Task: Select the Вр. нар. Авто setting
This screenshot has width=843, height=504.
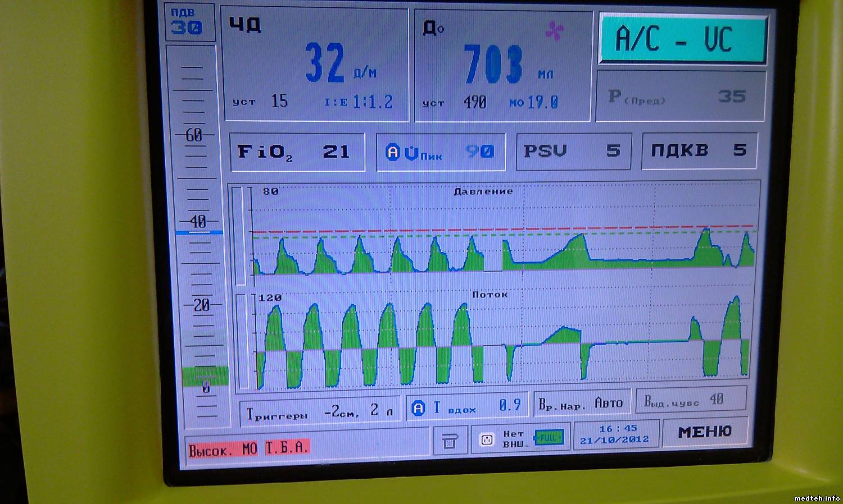Action: [581, 404]
